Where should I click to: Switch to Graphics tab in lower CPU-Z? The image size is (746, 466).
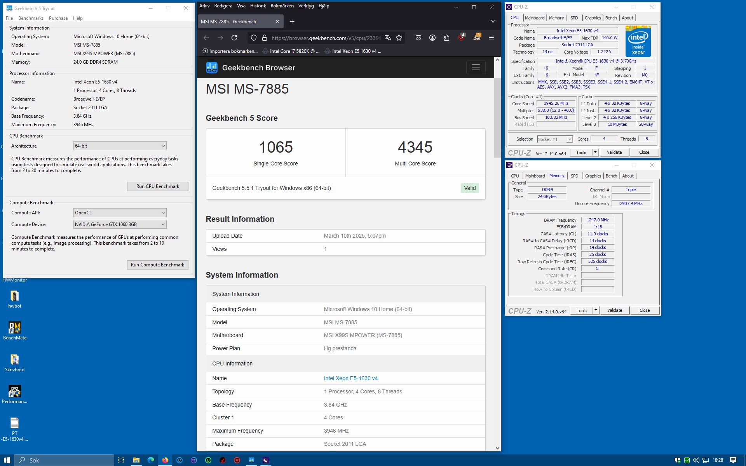593,176
